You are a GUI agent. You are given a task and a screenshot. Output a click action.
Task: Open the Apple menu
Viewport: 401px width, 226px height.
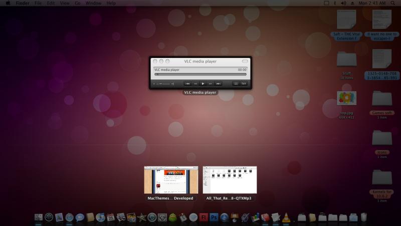tap(8, 3)
